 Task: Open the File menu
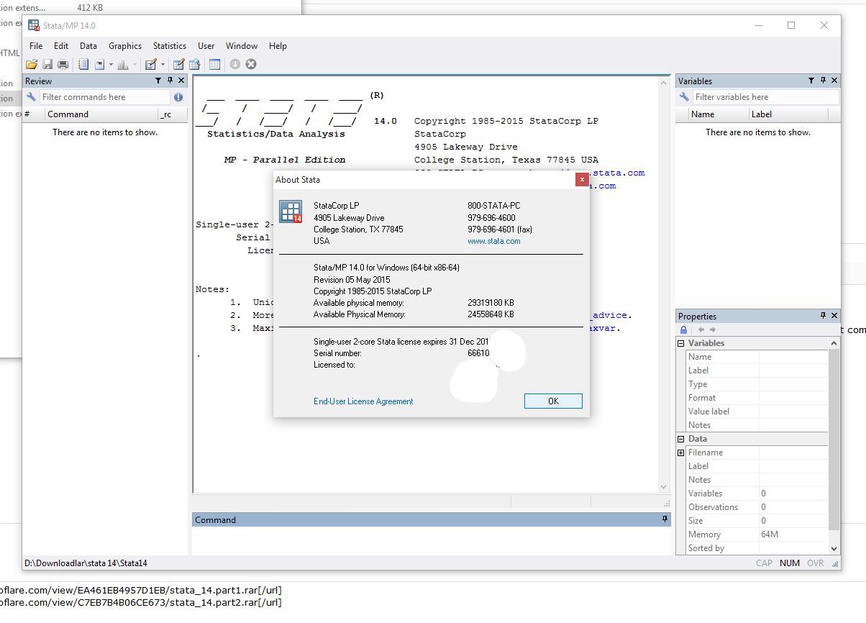[36, 45]
